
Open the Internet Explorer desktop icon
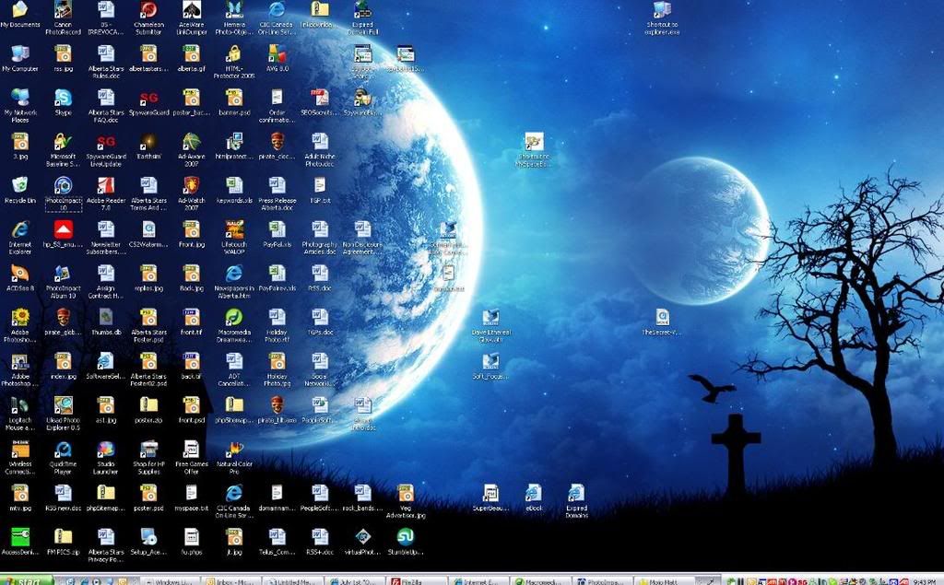click(x=19, y=230)
